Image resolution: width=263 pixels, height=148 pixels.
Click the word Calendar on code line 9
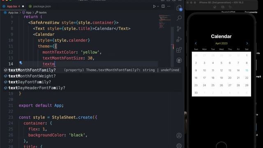pos(45,35)
